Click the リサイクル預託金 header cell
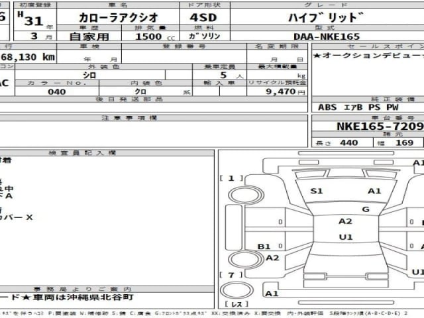 tap(277, 83)
